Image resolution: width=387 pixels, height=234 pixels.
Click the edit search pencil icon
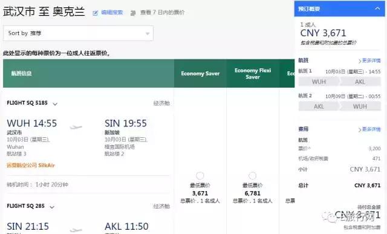click(x=96, y=13)
